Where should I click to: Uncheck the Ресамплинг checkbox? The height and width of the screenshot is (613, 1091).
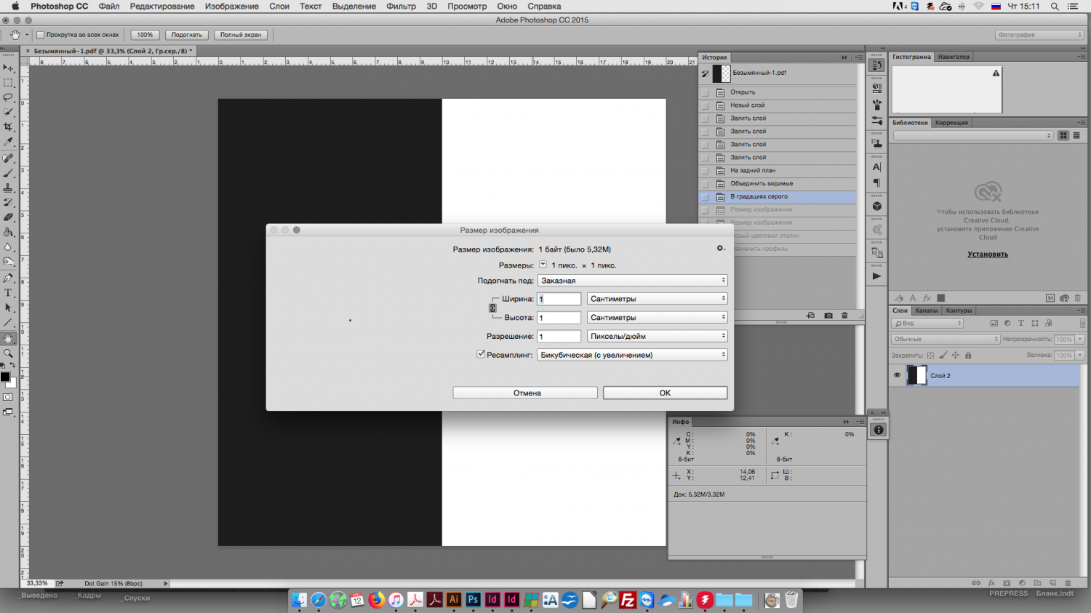point(481,354)
